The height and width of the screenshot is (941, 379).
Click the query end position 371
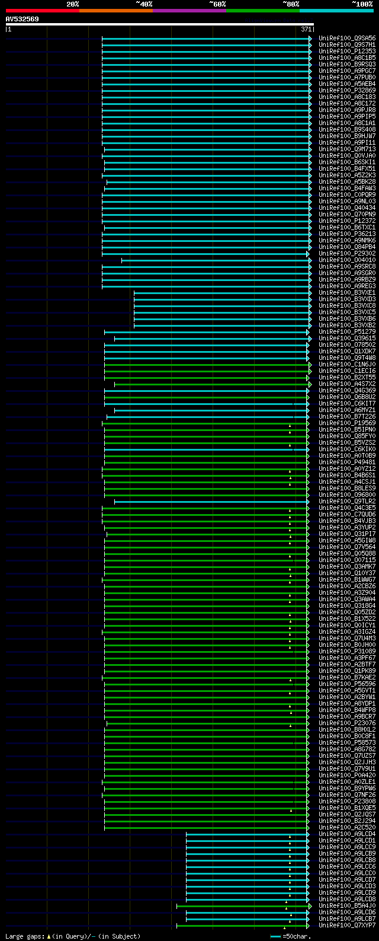306,29
